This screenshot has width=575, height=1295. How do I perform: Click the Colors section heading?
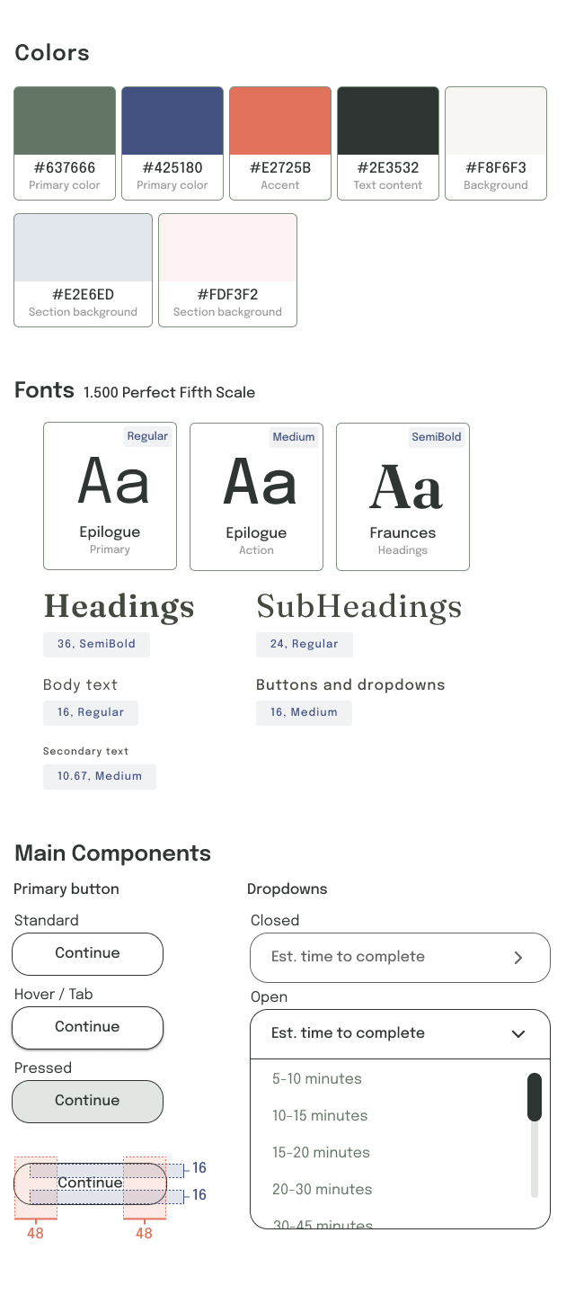point(52,52)
